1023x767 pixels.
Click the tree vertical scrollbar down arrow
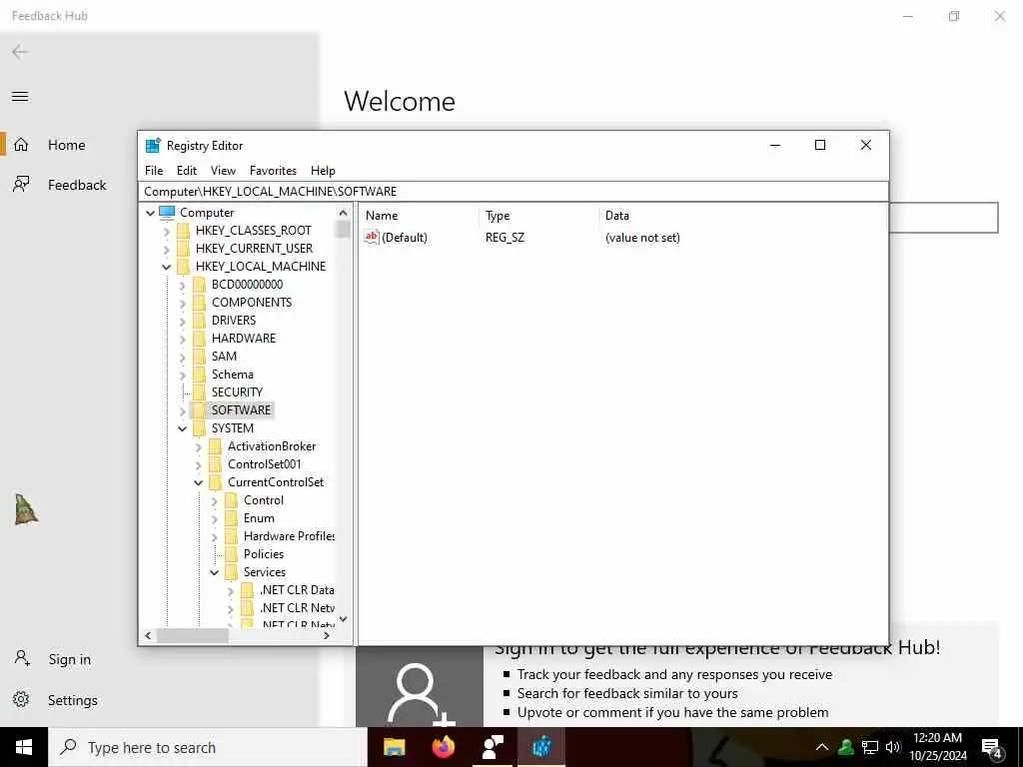344,619
